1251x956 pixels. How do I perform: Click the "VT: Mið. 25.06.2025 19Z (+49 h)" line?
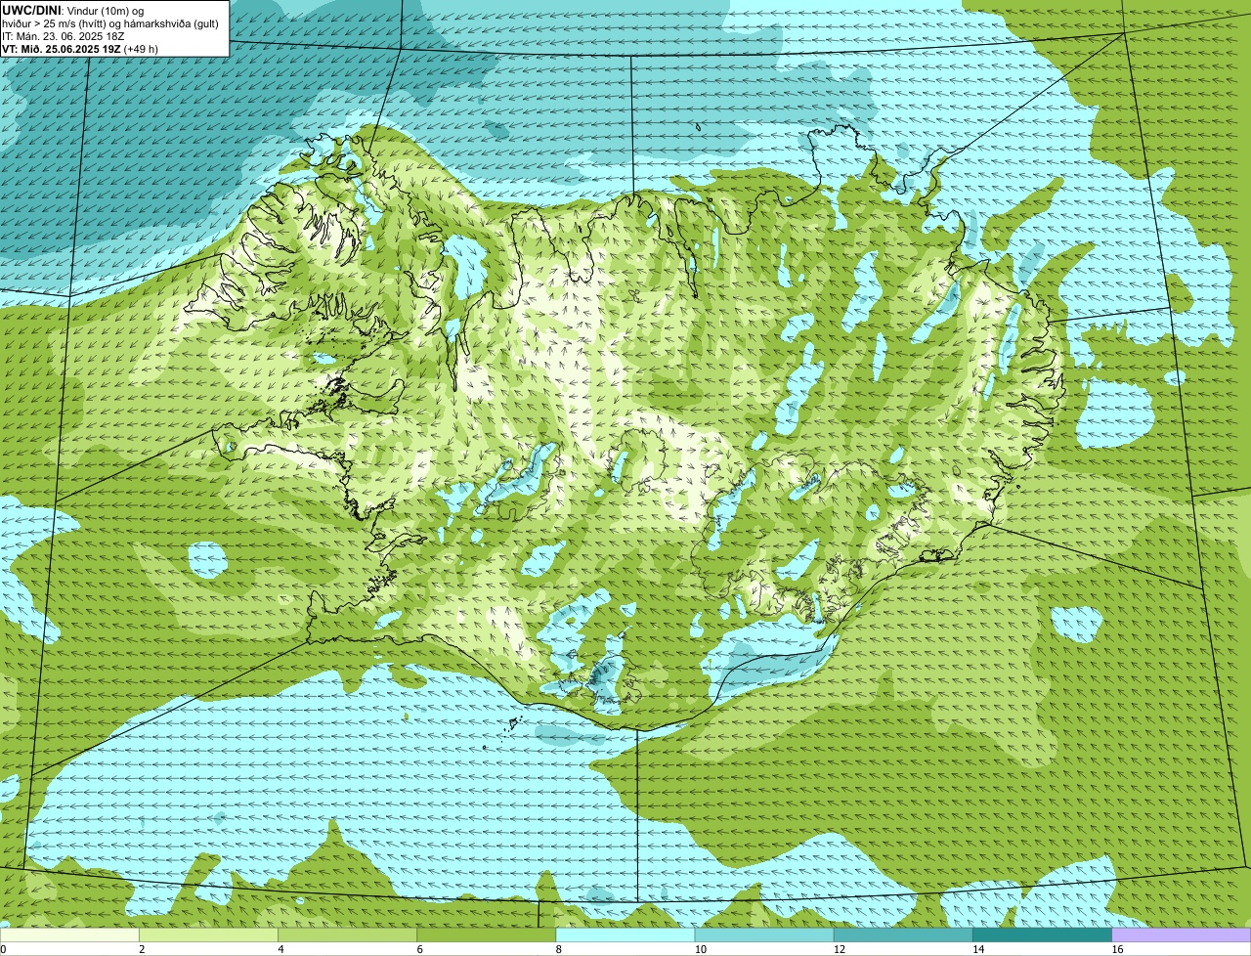tap(80, 48)
